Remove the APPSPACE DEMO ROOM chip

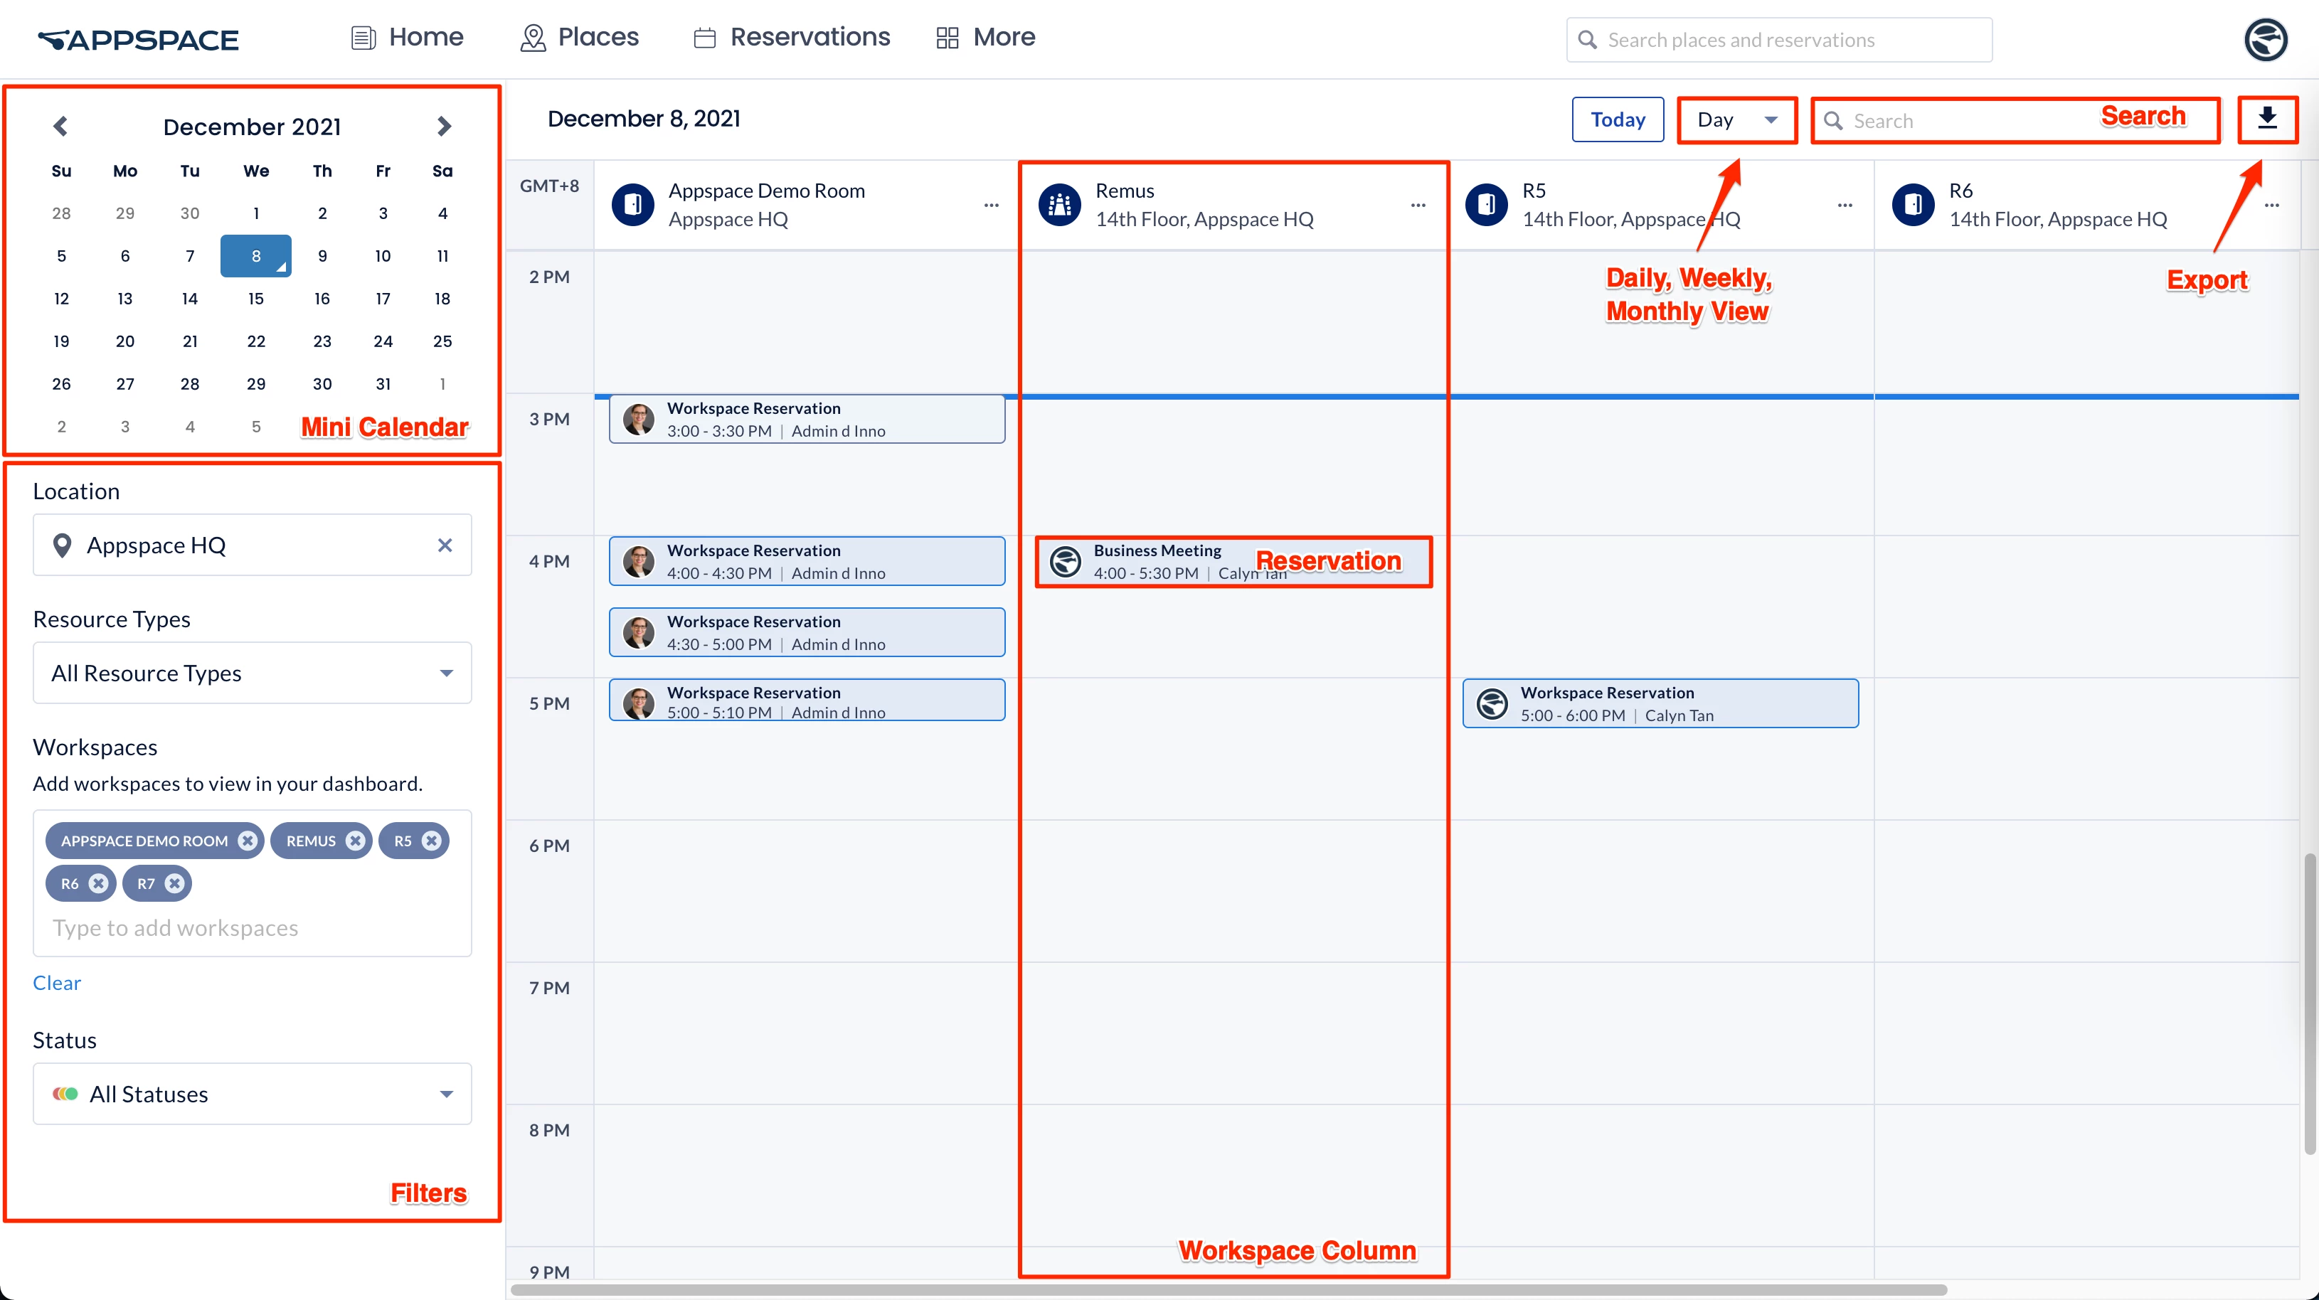click(x=248, y=840)
